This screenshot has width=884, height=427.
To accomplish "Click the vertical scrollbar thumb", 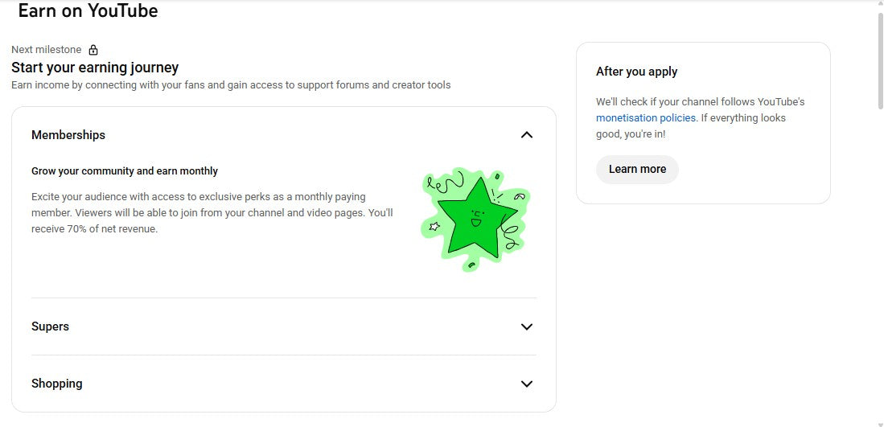I will click(878, 60).
